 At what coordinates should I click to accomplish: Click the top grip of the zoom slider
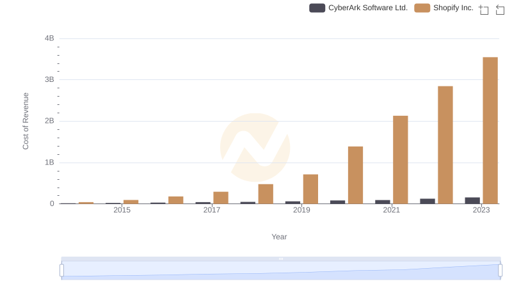pos(281,259)
